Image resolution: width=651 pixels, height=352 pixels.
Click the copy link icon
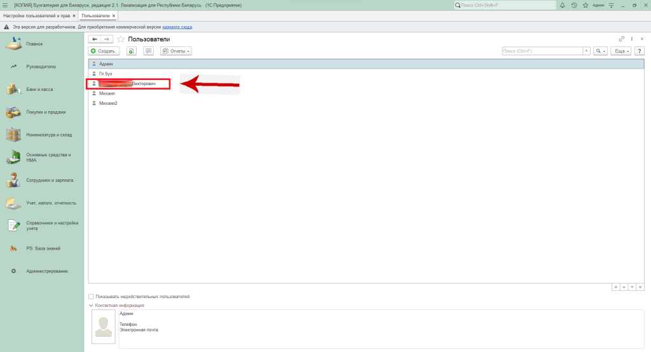(622, 39)
